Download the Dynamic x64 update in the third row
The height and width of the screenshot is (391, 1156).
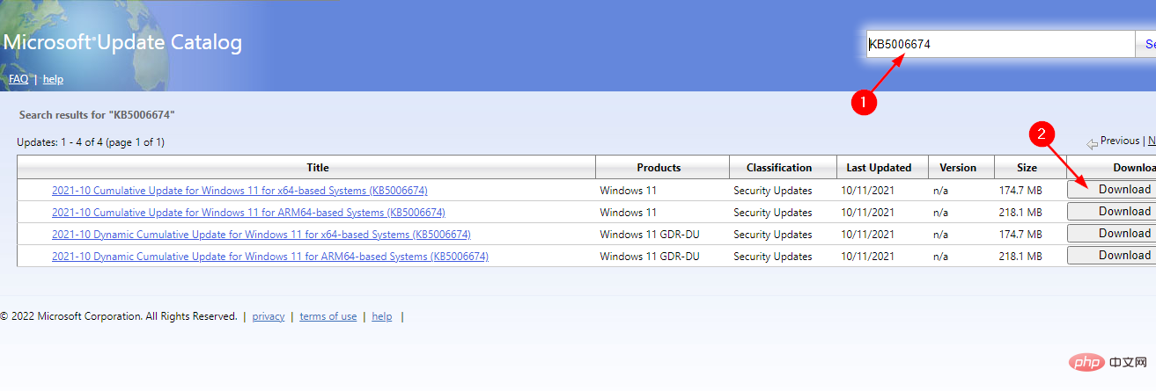pos(1113,234)
